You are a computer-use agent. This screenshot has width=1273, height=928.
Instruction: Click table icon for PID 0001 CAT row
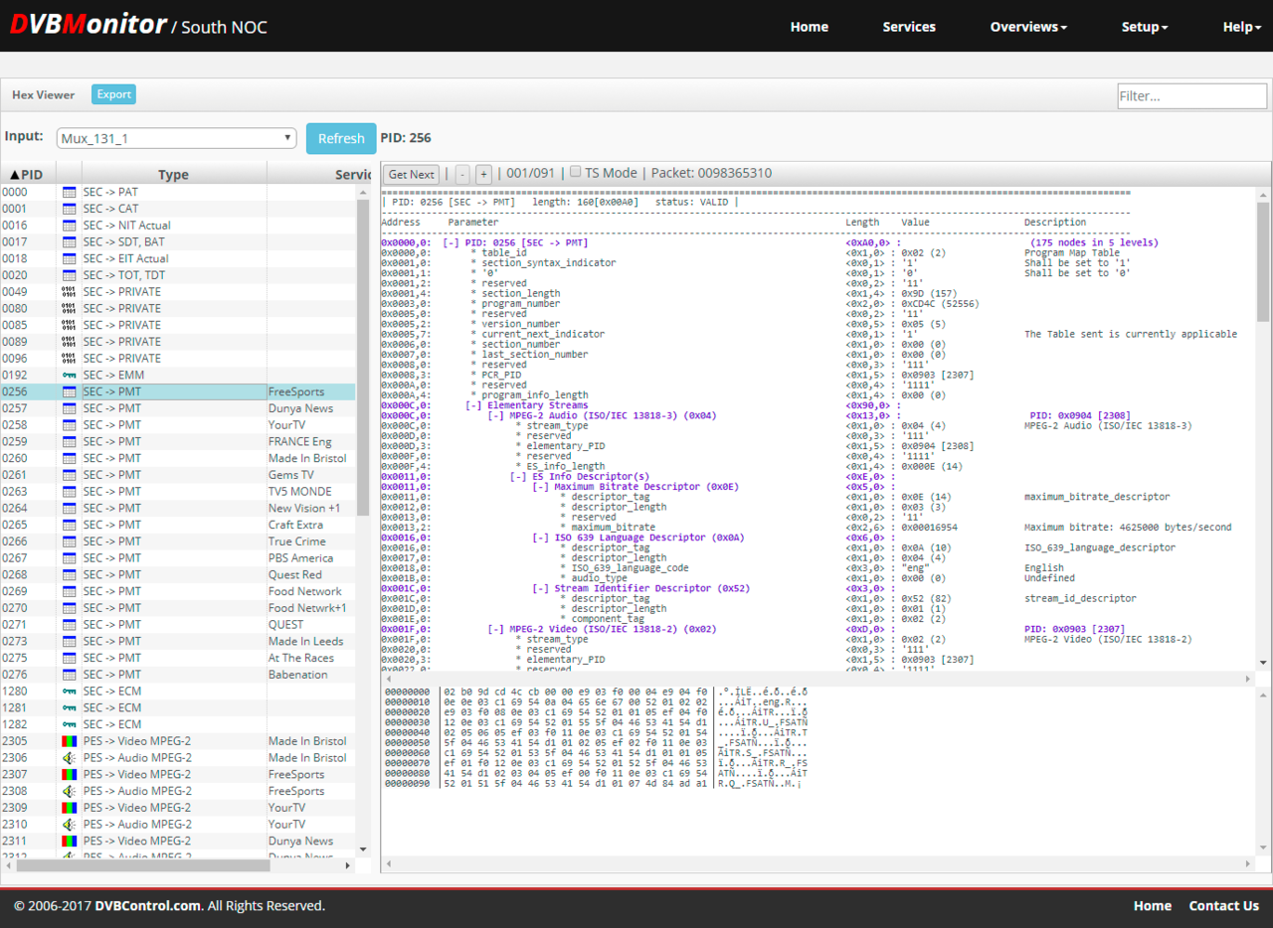pyautogui.click(x=70, y=209)
